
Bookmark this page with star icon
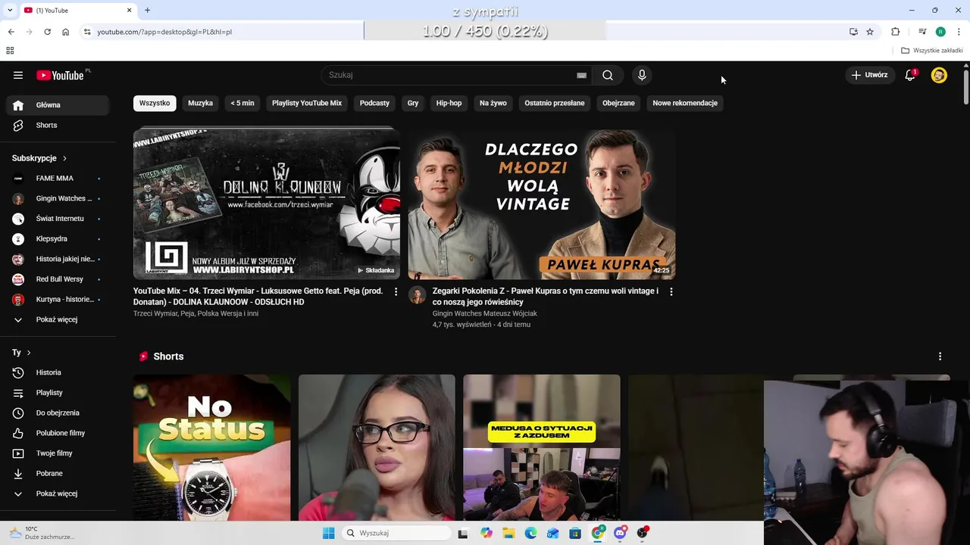870,32
